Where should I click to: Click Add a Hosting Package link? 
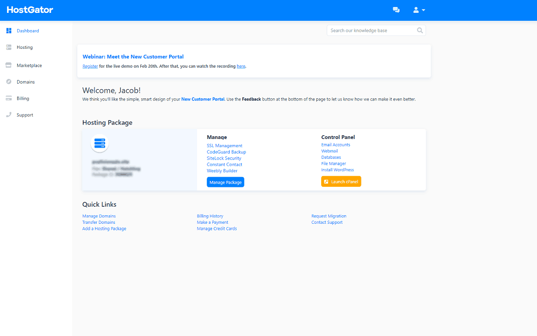104,229
